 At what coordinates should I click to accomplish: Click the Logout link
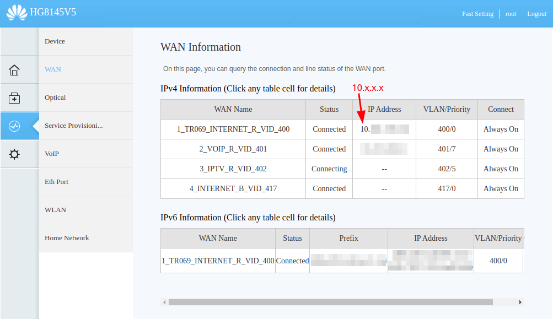pyautogui.click(x=536, y=14)
